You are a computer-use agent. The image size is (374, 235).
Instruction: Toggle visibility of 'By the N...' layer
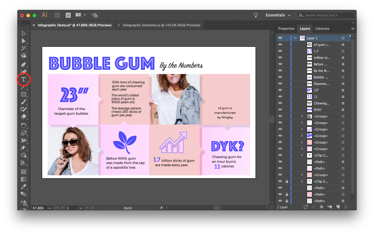280,71
